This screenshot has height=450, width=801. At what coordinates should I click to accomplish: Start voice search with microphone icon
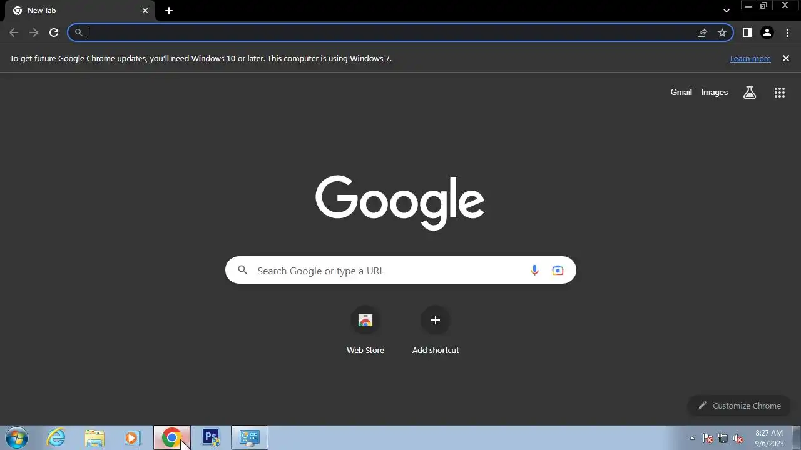pyautogui.click(x=534, y=270)
